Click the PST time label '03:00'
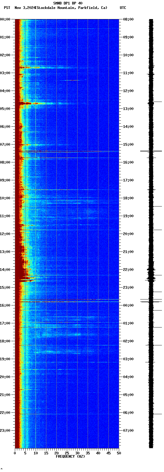 coord(5,73)
